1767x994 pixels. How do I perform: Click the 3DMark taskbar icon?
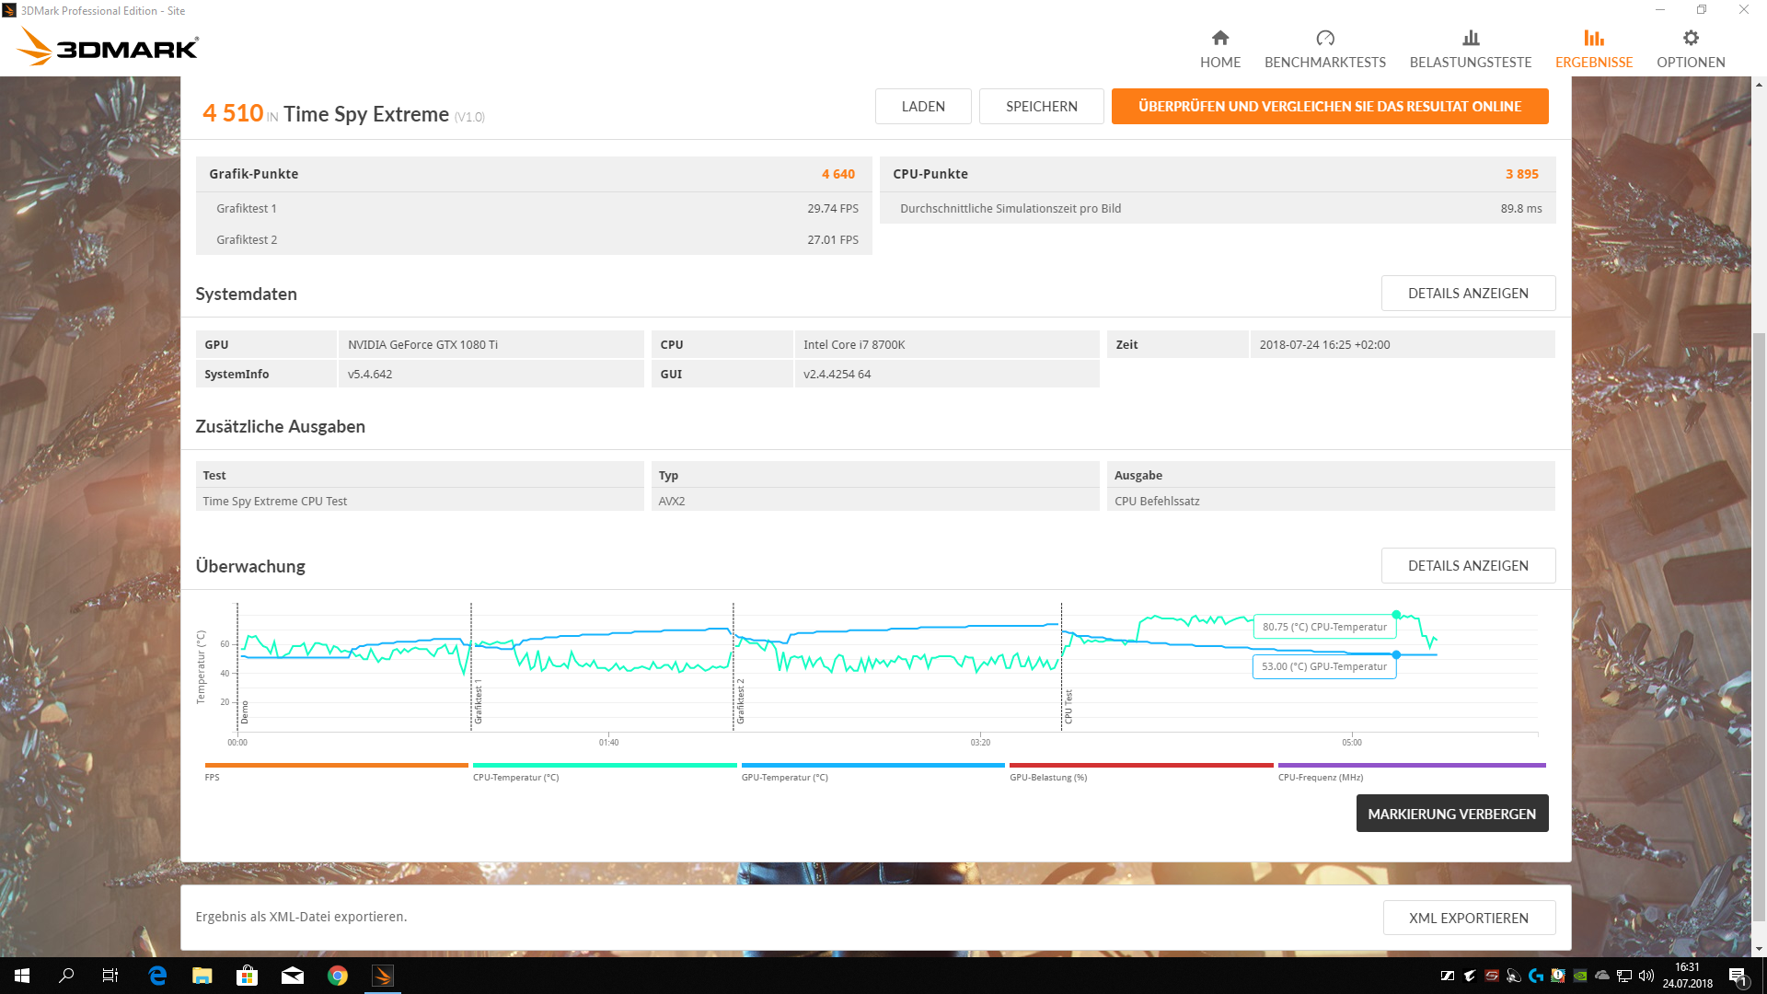click(x=383, y=976)
